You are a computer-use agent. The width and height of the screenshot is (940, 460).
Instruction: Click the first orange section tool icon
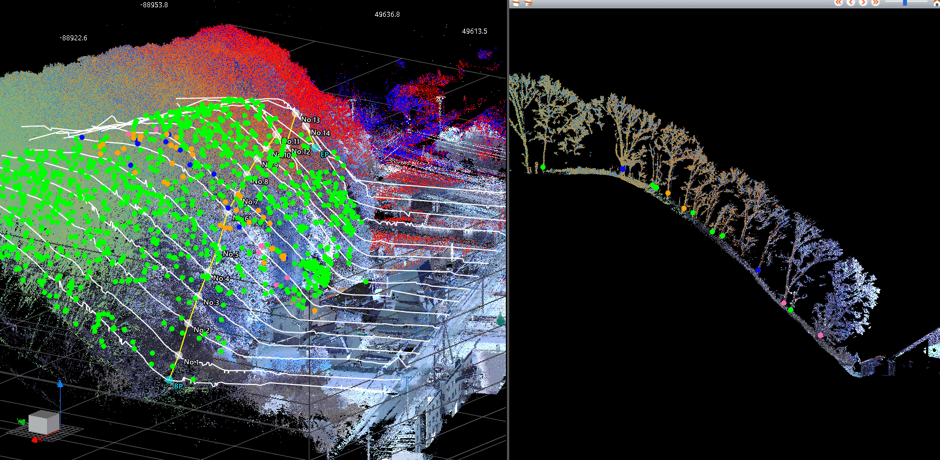tap(516, 3)
